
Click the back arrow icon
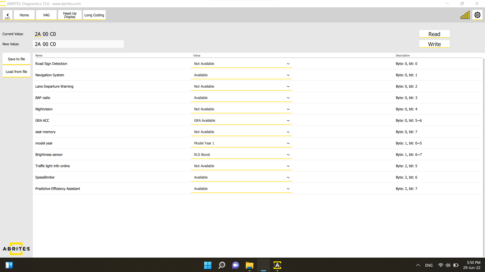[8, 15]
